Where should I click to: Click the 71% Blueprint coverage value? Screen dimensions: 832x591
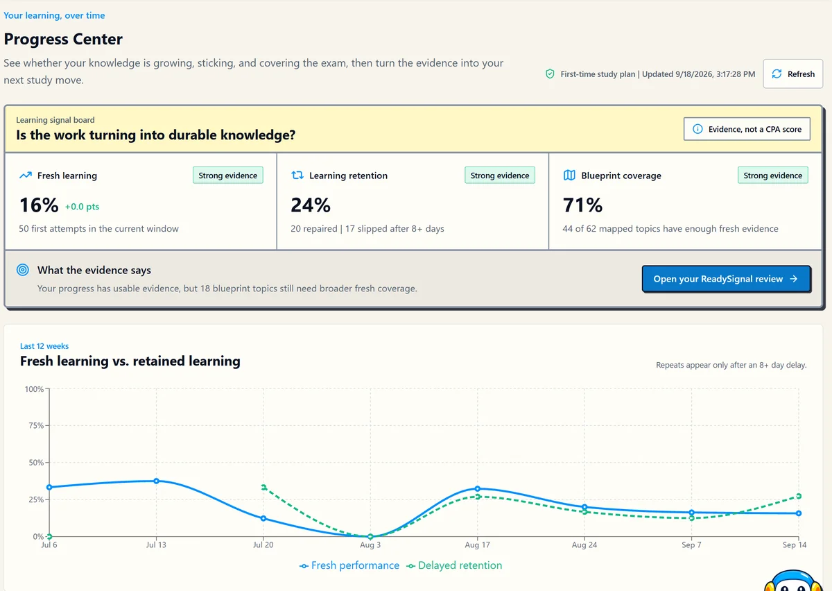(583, 205)
